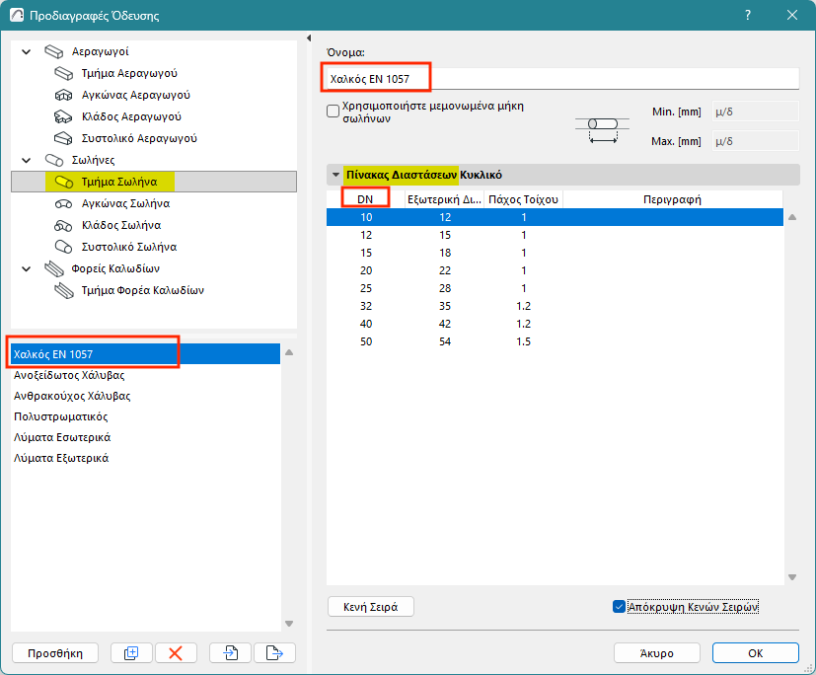Click the Περιγραφή column header
The height and width of the screenshot is (675, 816).
pyautogui.click(x=672, y=199)
